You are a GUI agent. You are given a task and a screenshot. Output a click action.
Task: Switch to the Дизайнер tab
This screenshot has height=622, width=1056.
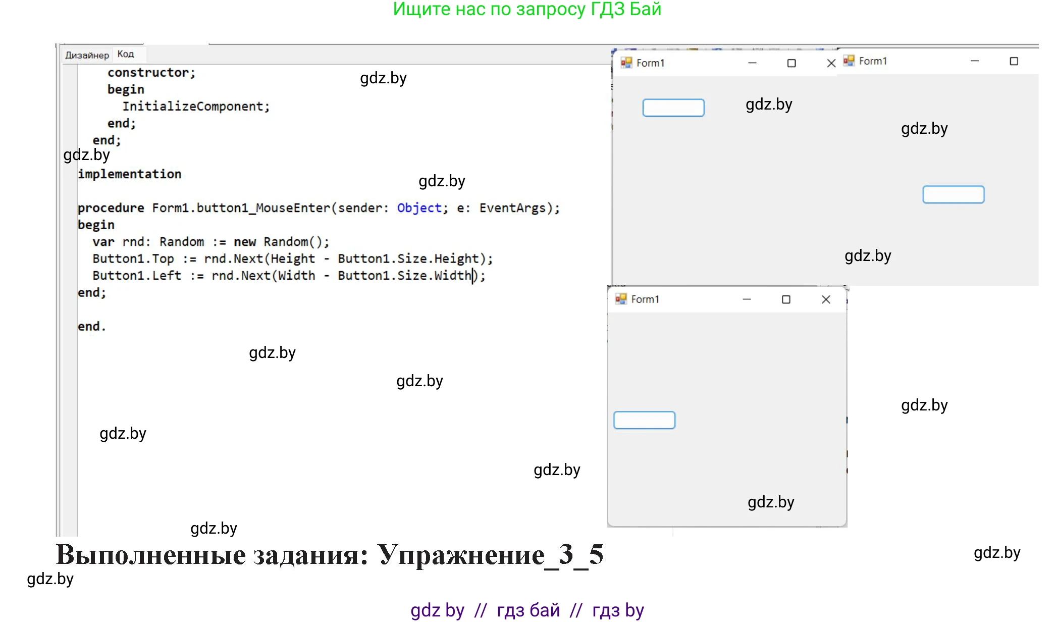(x=86, y=54)
